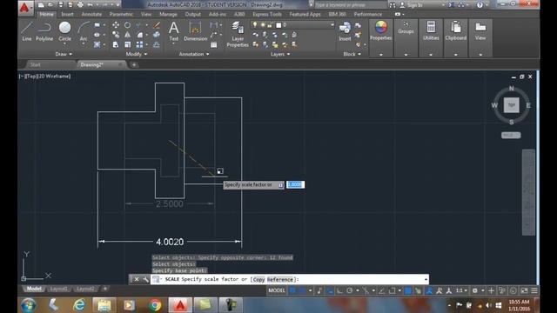Click the Insert block icon
557x313 pixels.
[x=345, y=31]
